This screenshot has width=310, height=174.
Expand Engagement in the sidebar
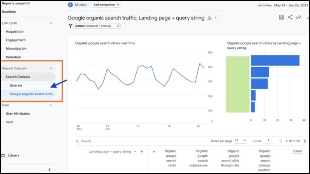coord(15,40)
